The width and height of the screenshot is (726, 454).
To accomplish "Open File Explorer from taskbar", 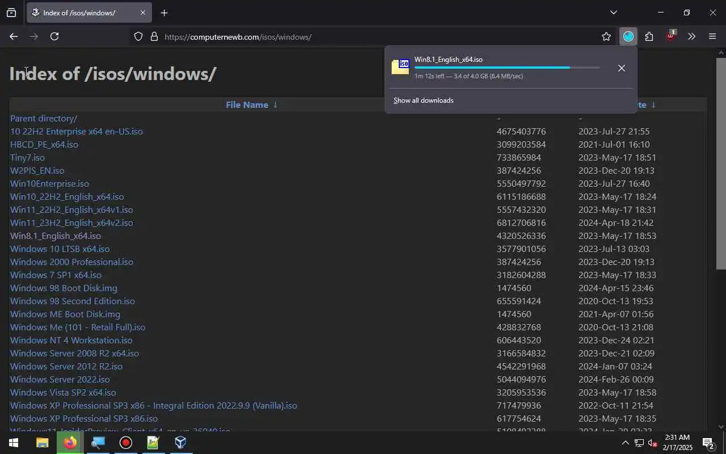I will click(43, 443).
